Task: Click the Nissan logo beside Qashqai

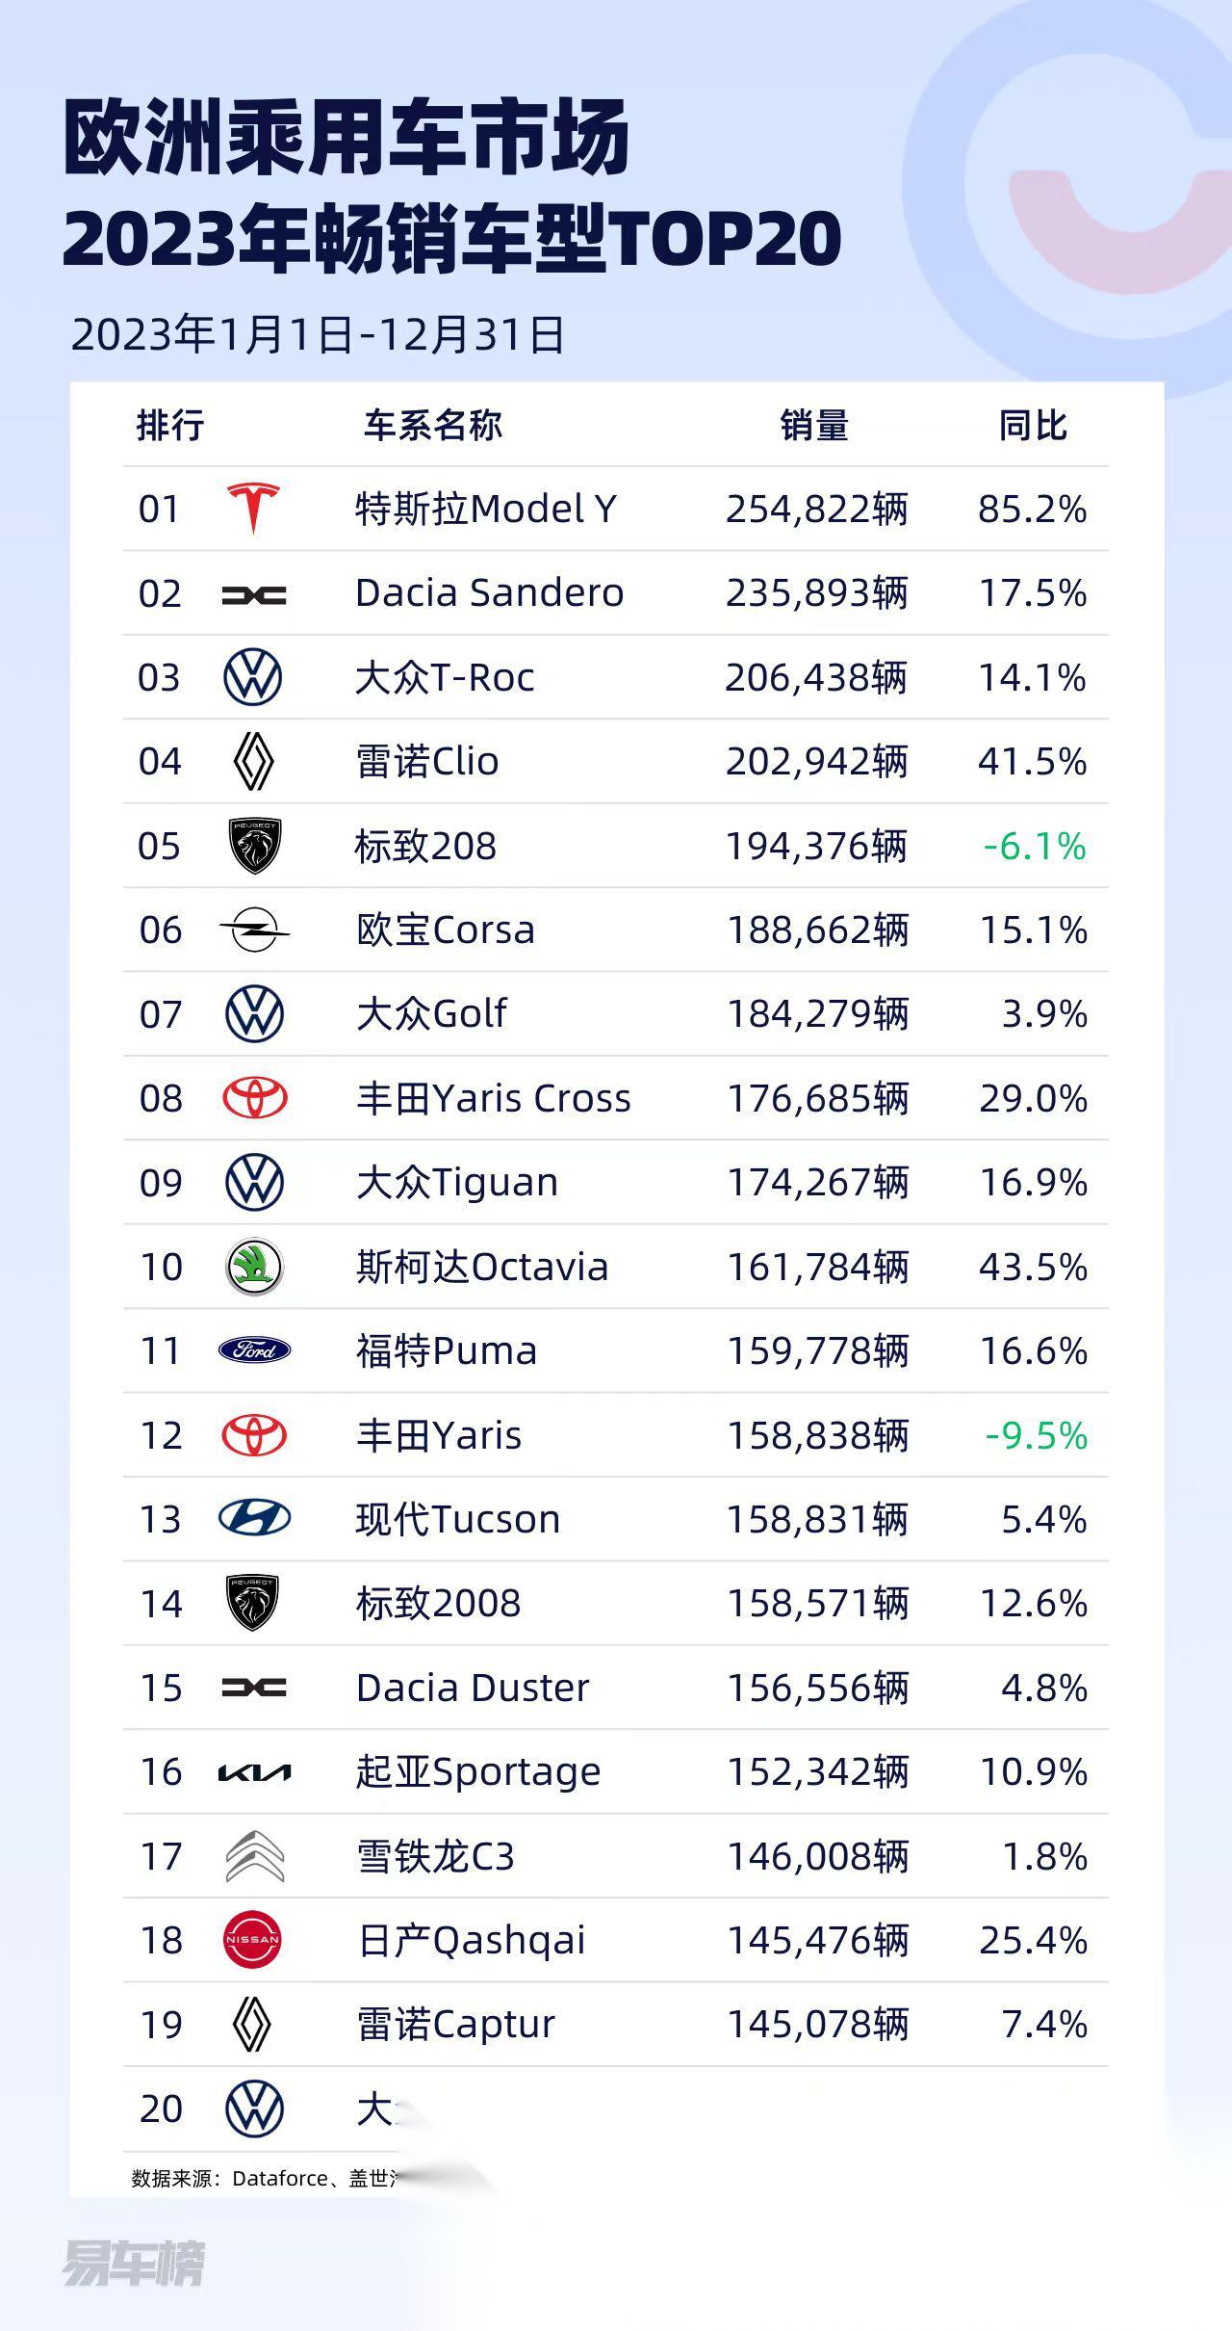Action: point(252,1939)
